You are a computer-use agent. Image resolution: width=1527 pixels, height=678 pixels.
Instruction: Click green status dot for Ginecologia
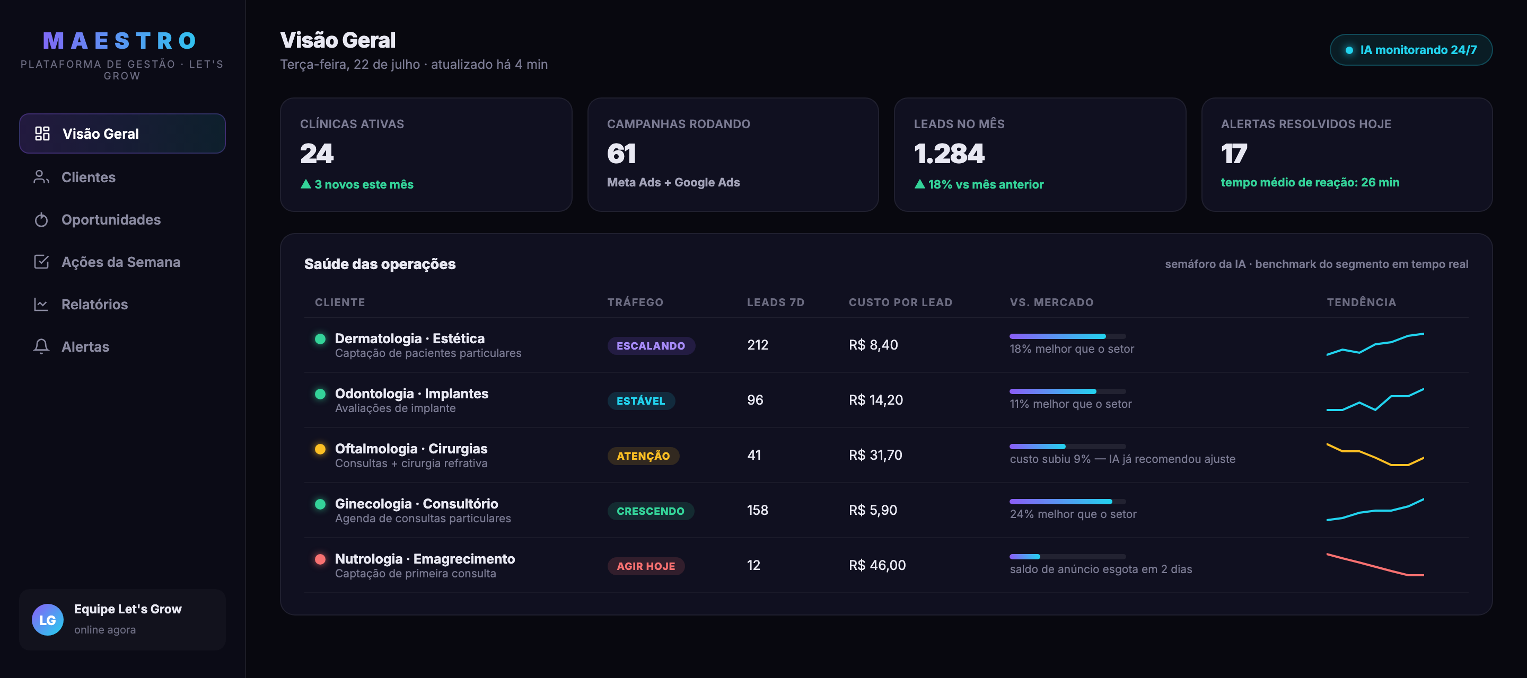click(320, 504)
